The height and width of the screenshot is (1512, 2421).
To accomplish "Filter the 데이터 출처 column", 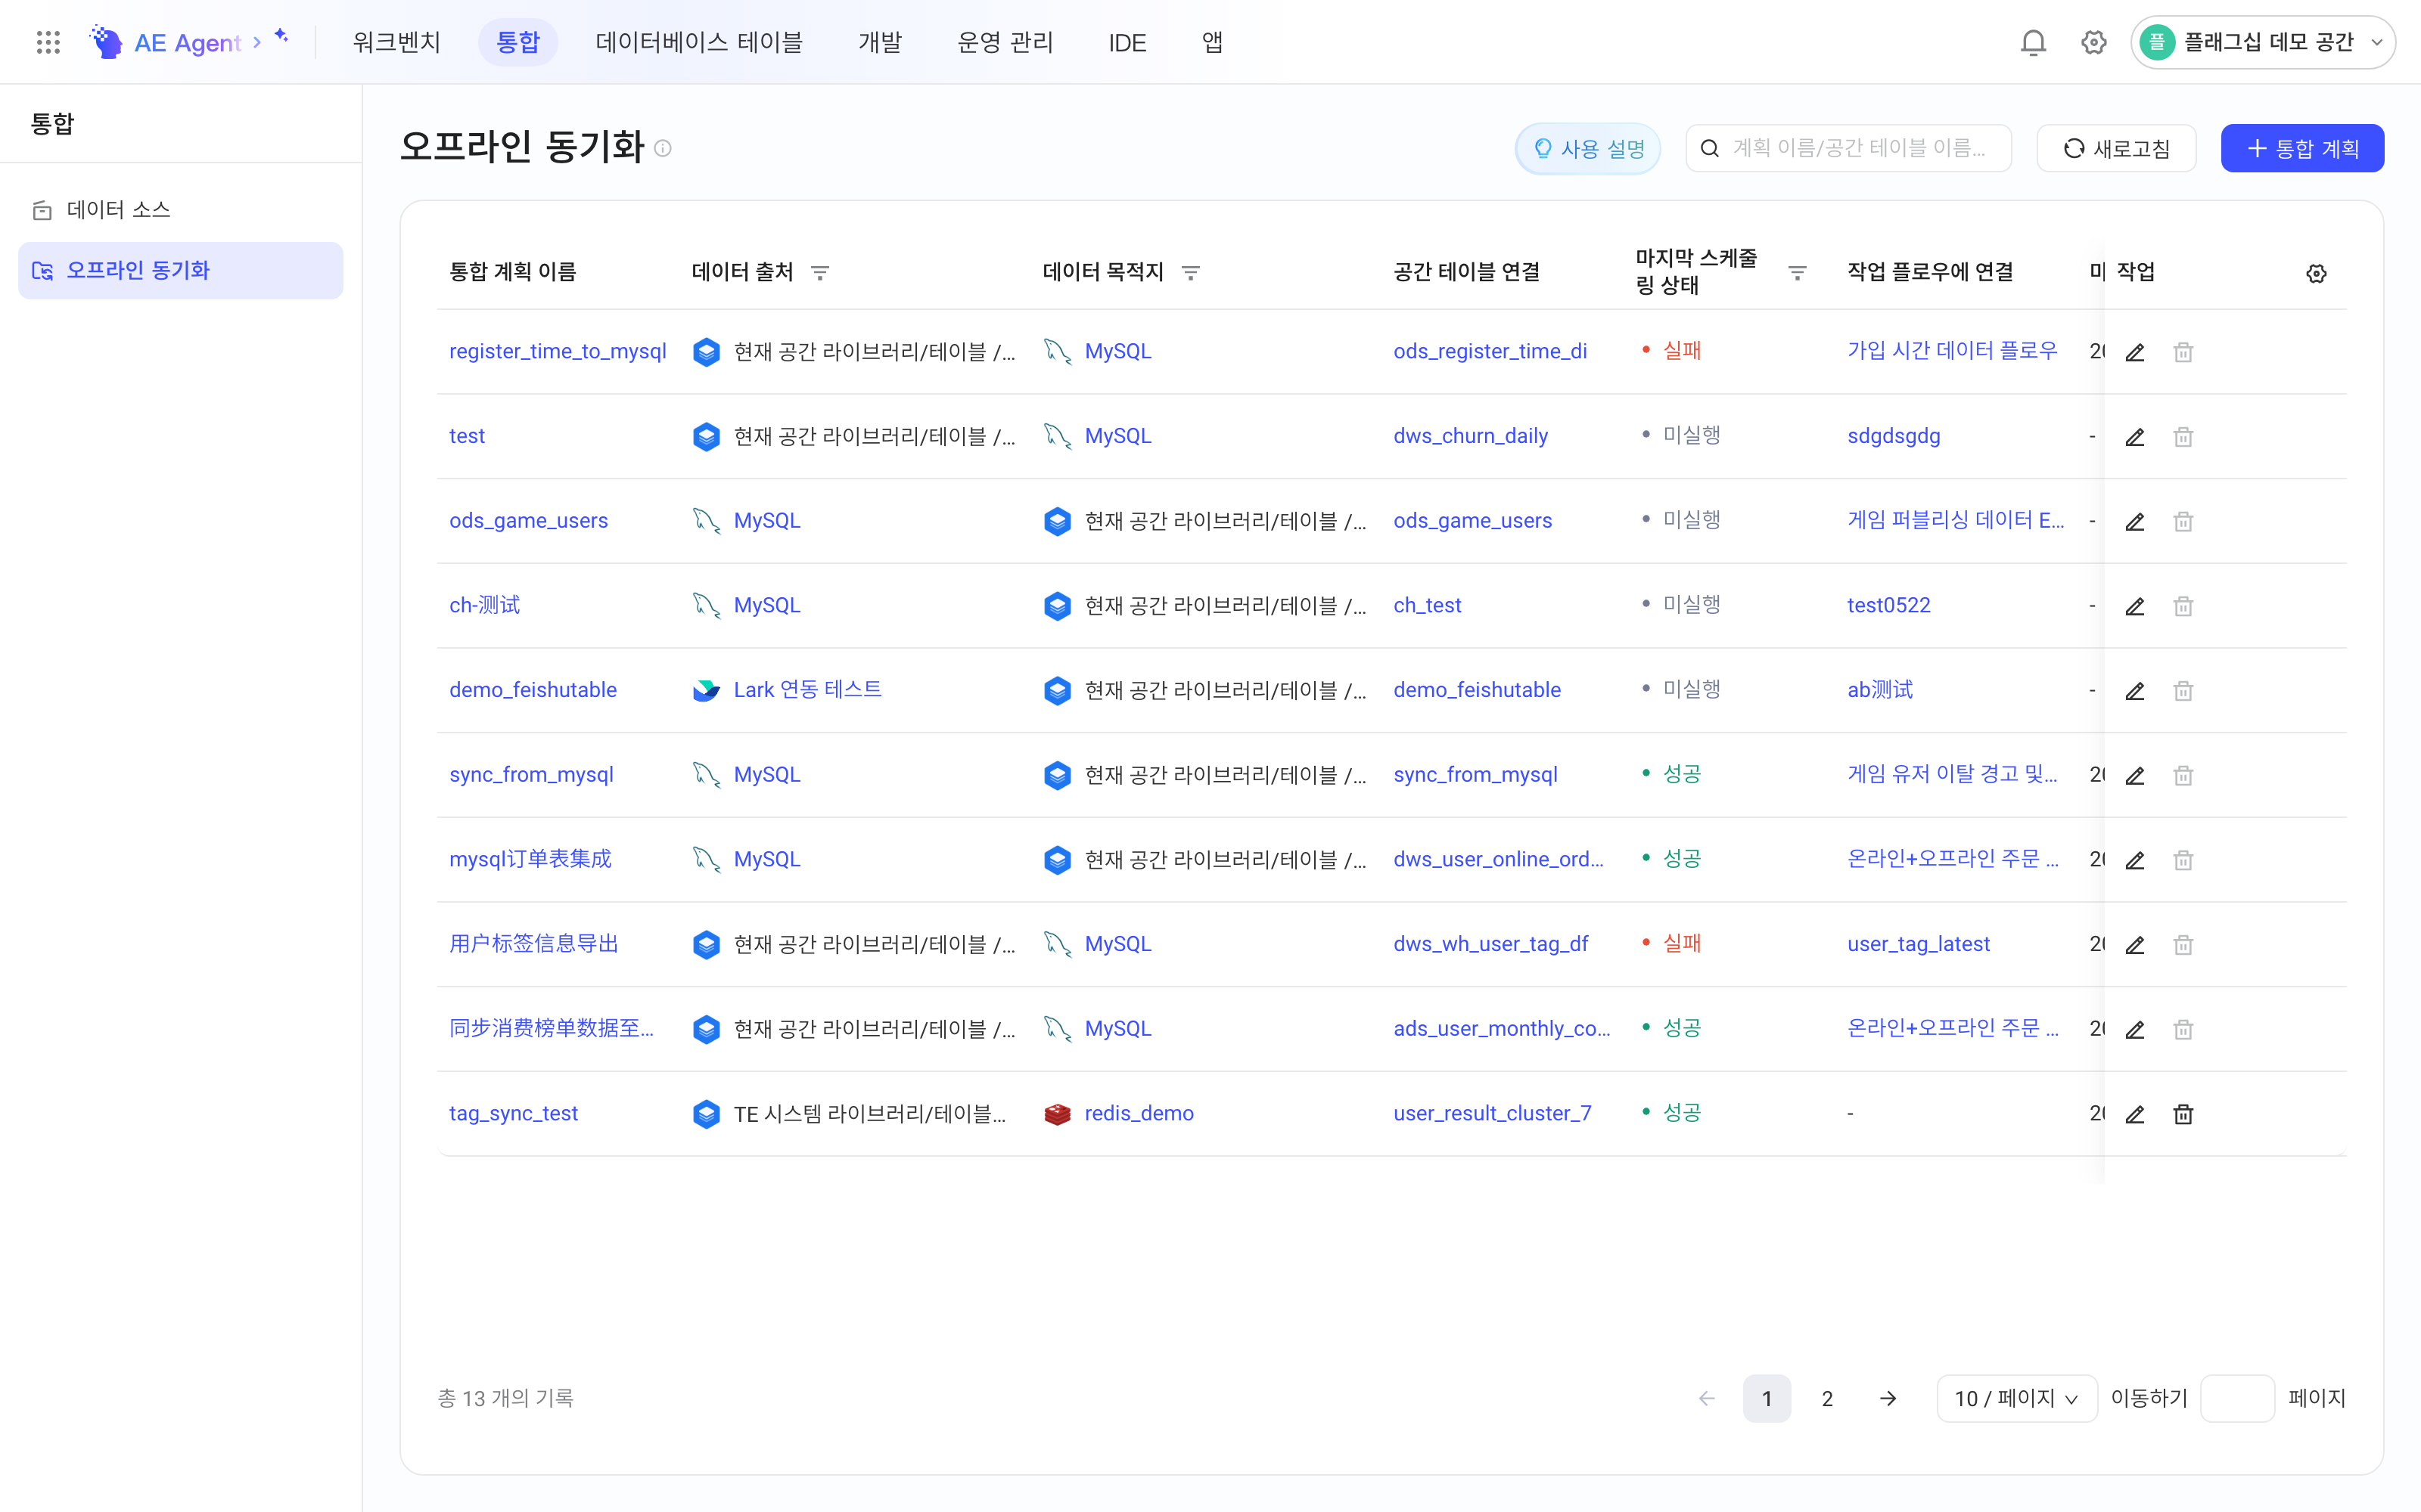I will coord(819,273).
